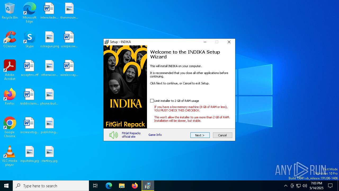Open FitGirl Repacks official site link
Screen dimensions: 339x191
[x=131, y=135]
